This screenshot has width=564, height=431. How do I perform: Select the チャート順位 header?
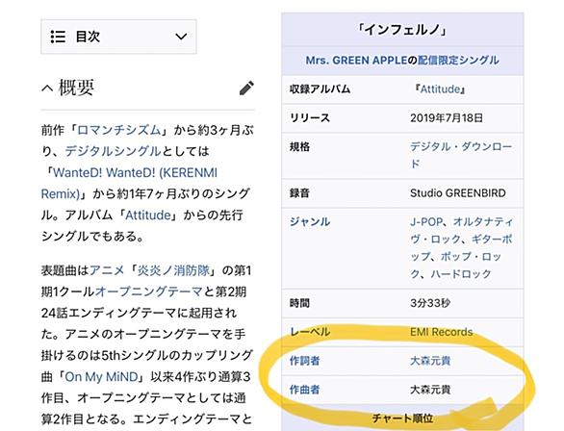402,418
